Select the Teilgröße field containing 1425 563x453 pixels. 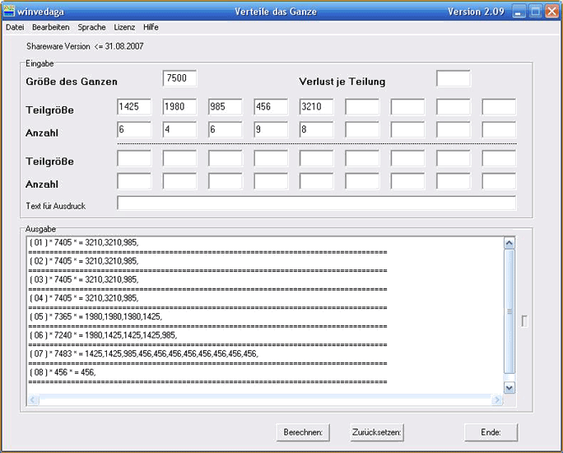pyautogui.click(x=134, y=107)
